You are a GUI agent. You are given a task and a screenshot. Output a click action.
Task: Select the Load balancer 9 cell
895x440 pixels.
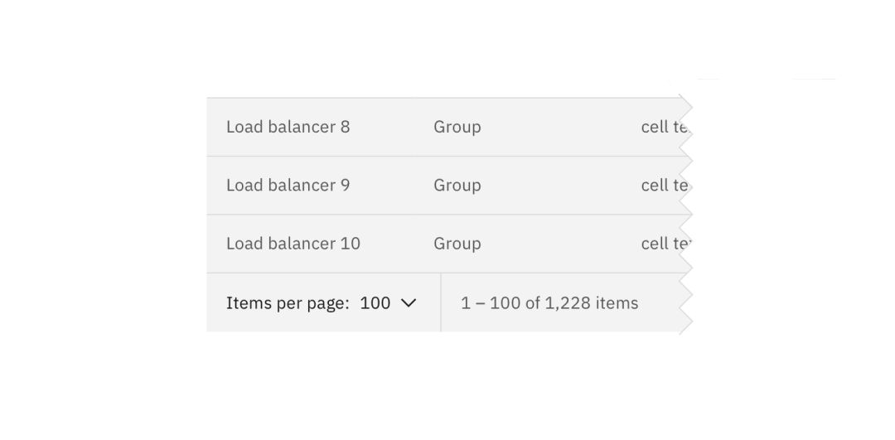[288, 185]
